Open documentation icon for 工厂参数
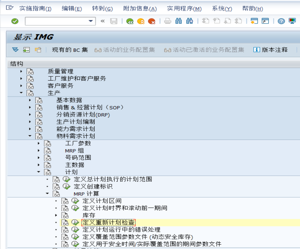The width and height of the screenshot is (300, 249). click(x=47, y=143)
